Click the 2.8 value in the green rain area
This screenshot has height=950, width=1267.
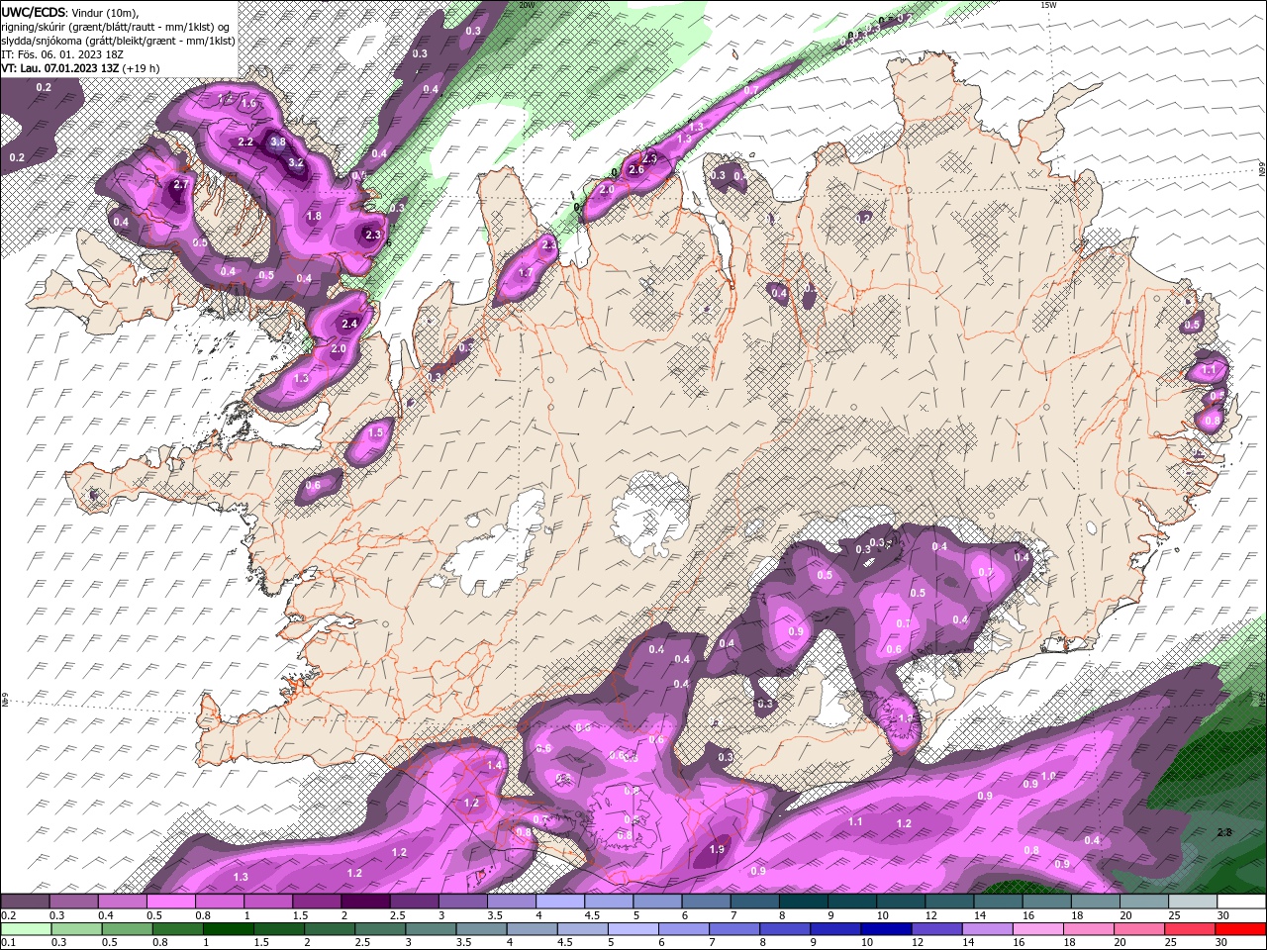[x=1224, y=832]
